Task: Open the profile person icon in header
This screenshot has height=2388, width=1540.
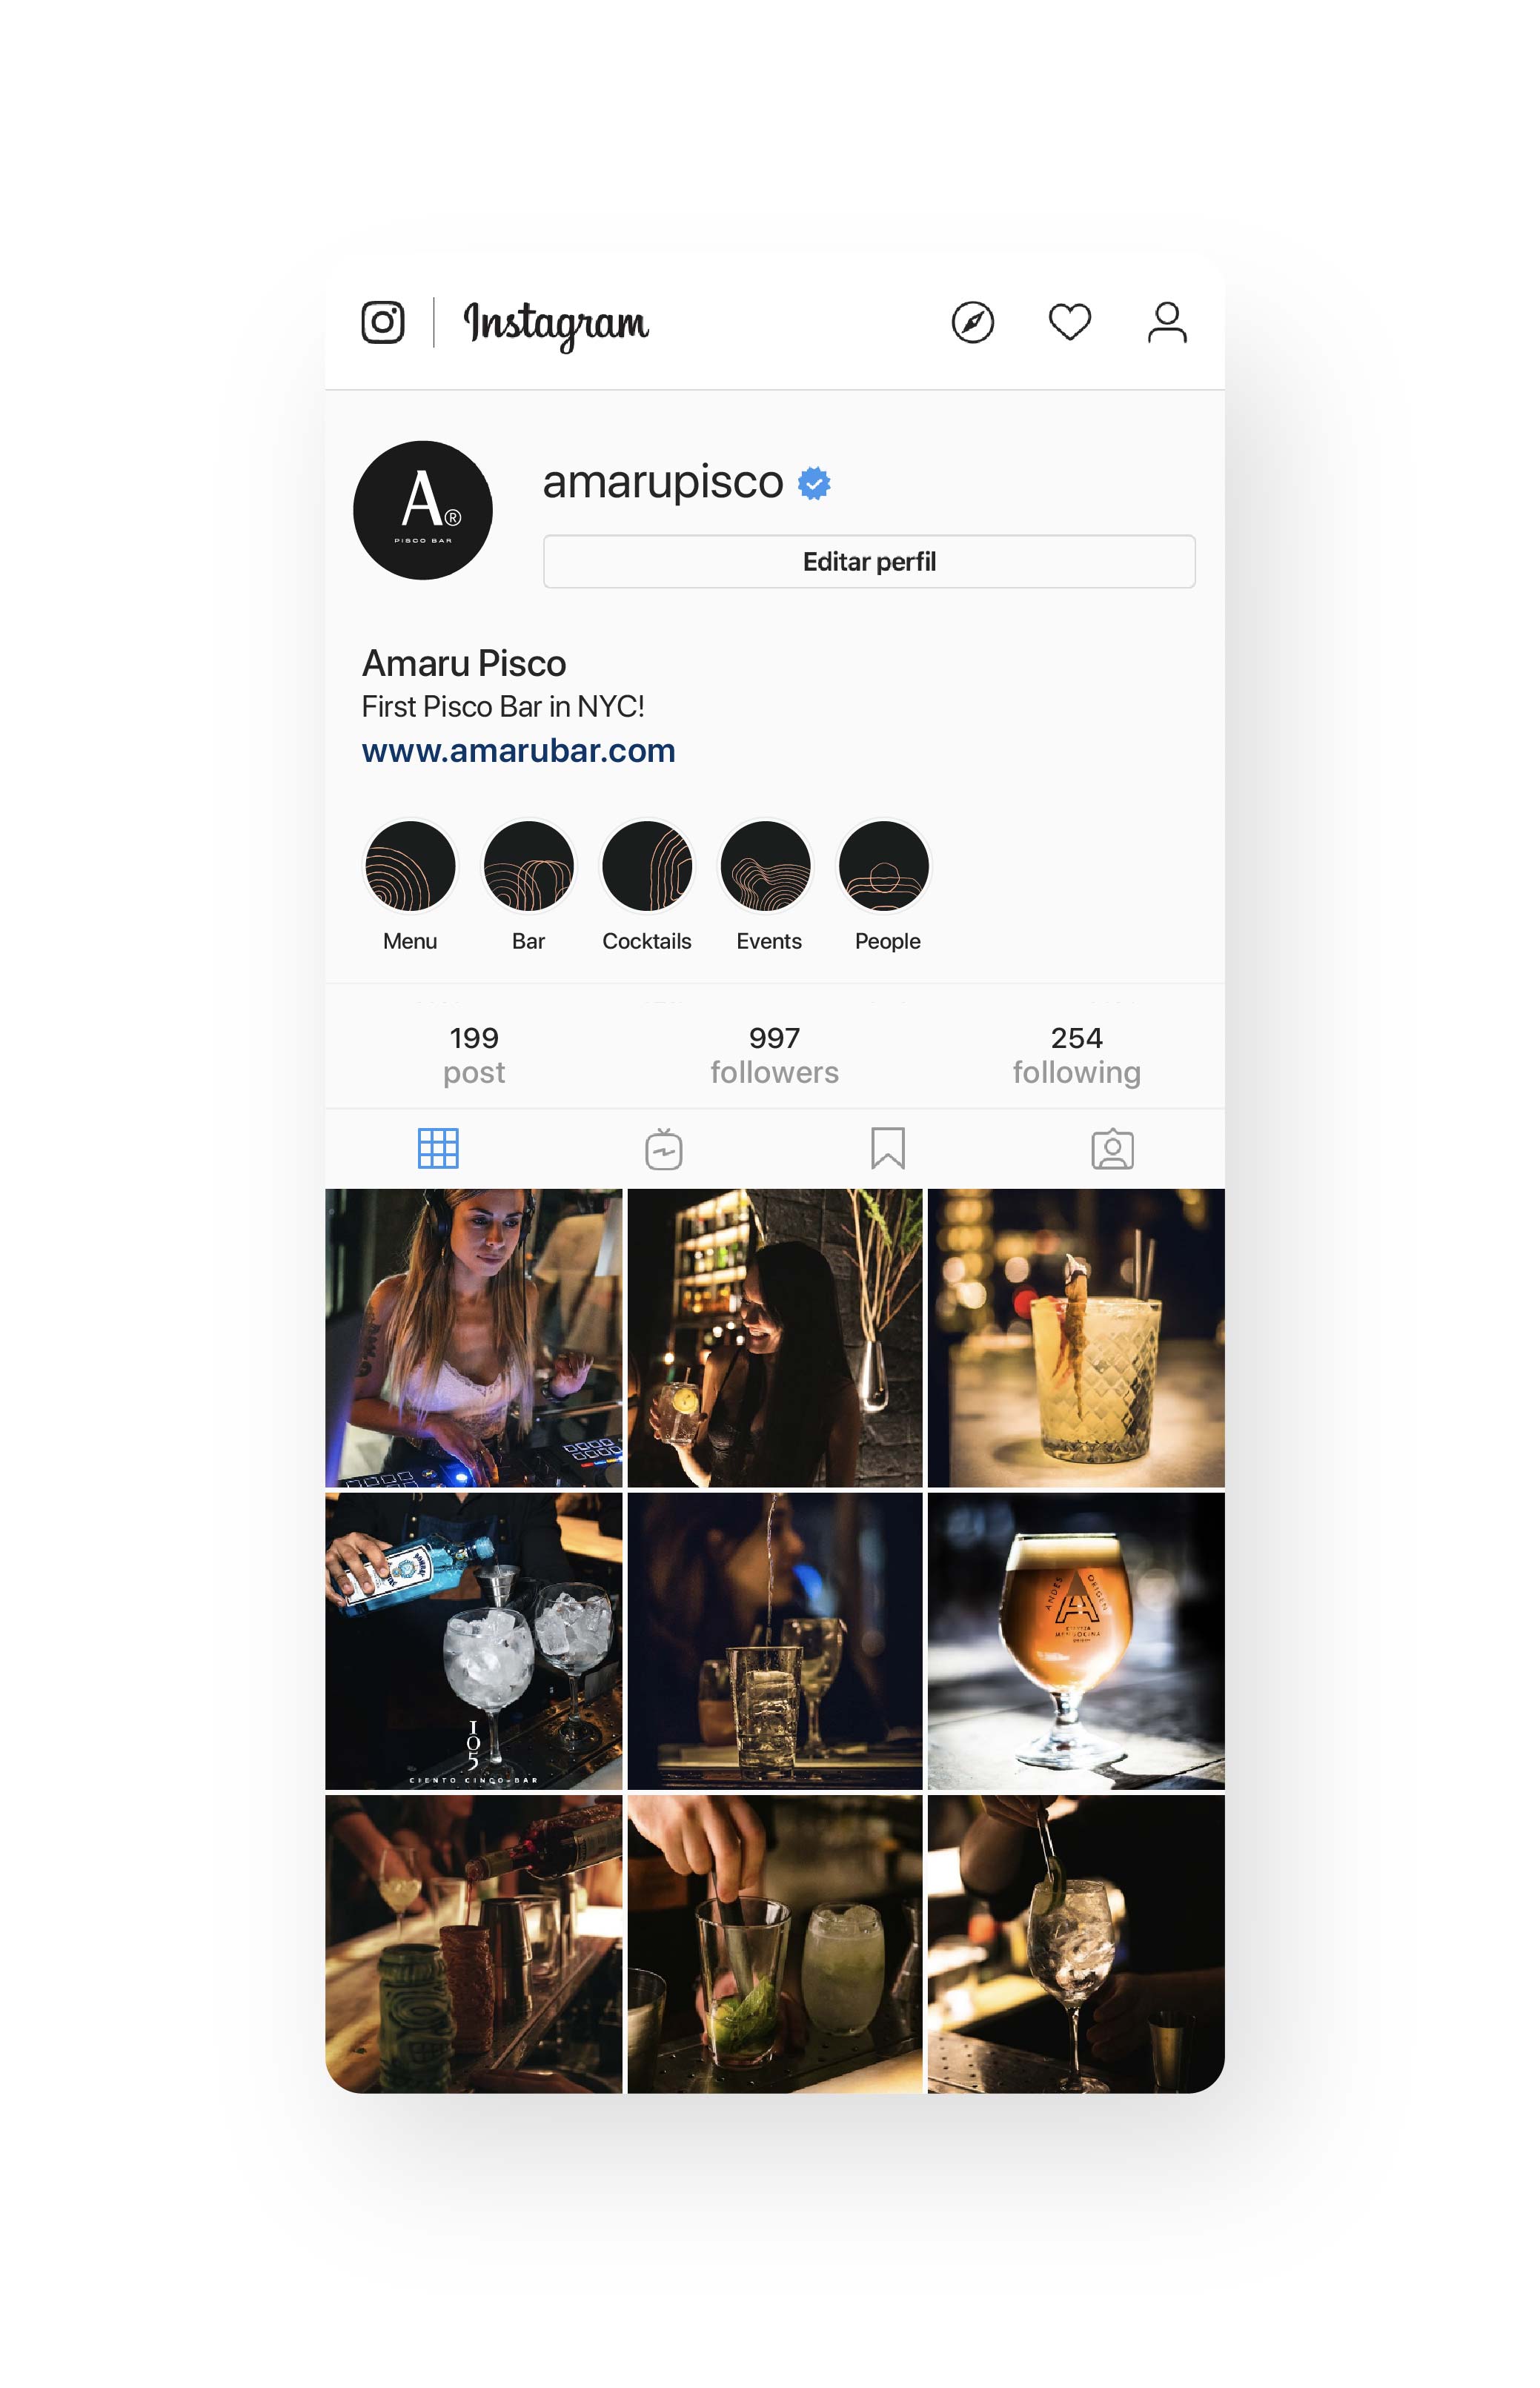Action: pyautogui.click(x=1167, y=322)
